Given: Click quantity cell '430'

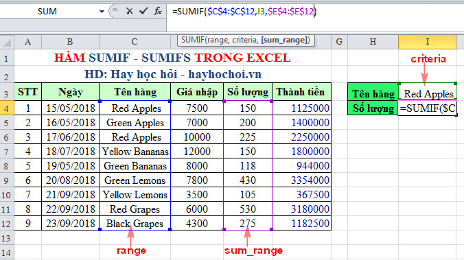Looking at the screenshot, I should (x=248, y=180).
